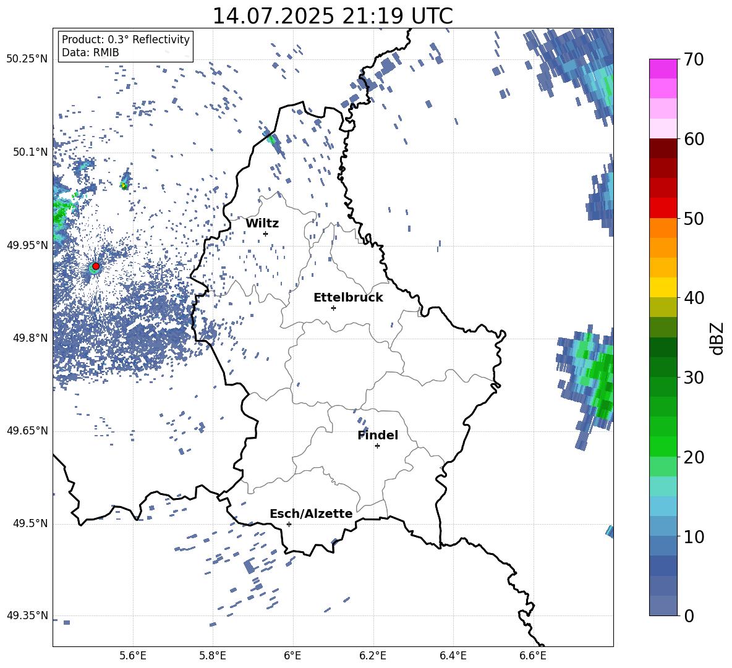Click the 'Esch/Alzette' city label

(311, 514)
